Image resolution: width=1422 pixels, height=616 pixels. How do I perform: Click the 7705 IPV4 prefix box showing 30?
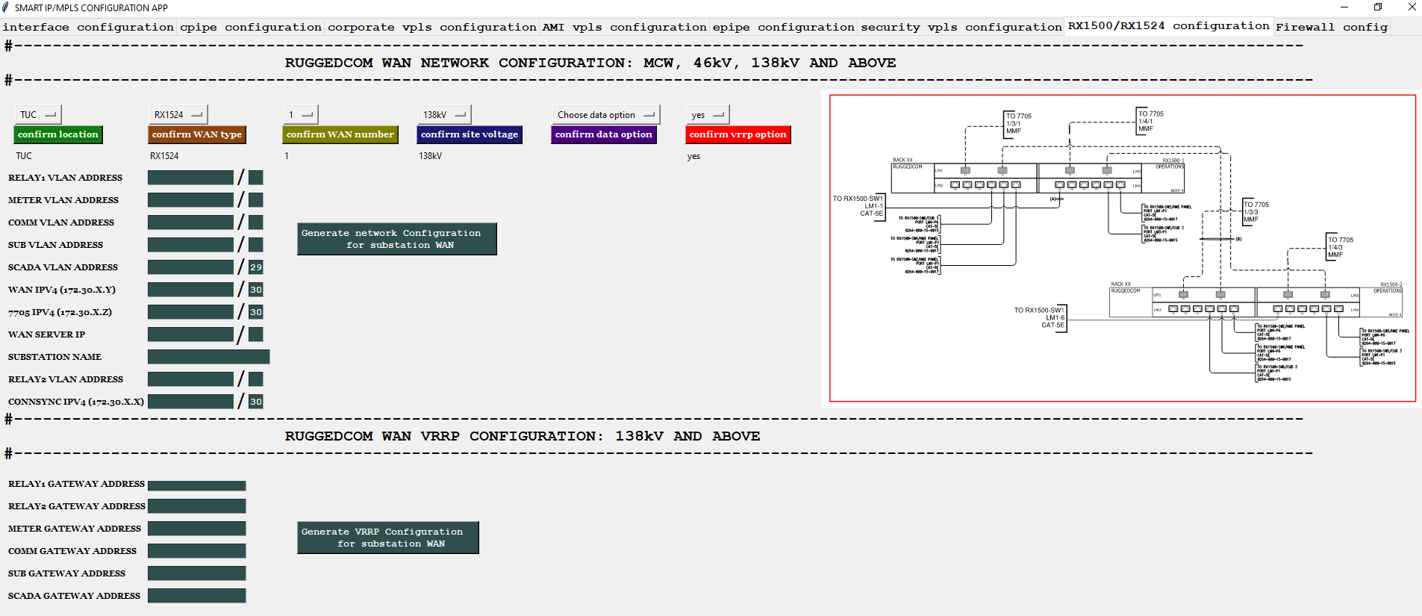(256, 312)
